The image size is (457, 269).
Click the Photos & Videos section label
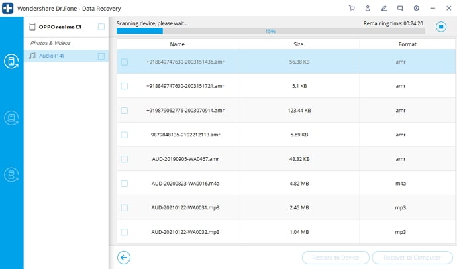[50, 43]
